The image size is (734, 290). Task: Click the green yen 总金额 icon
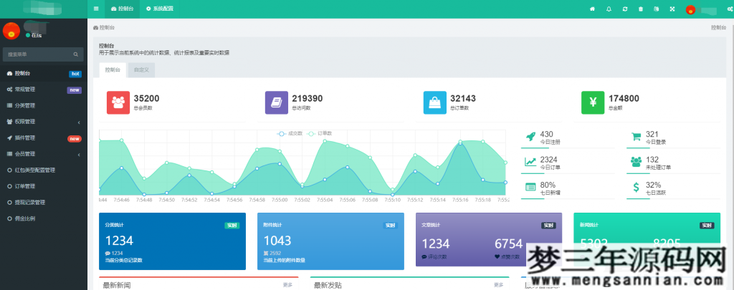(x=592, y=102)
